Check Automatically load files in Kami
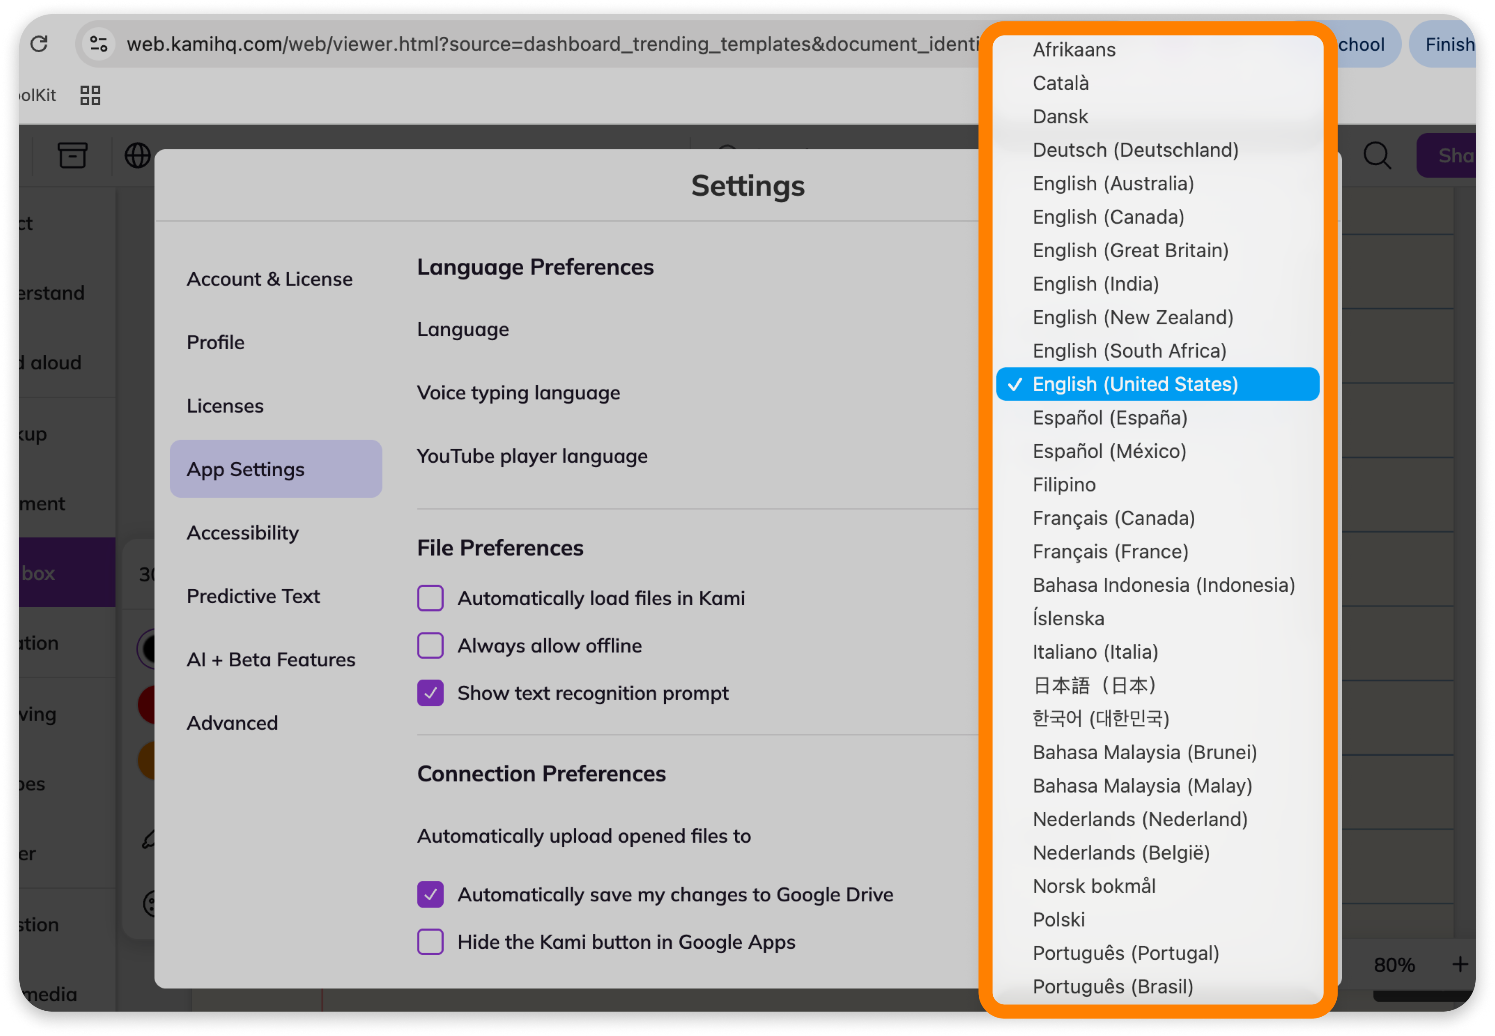The image size is (1495, 1036). [x=430, y=598]
